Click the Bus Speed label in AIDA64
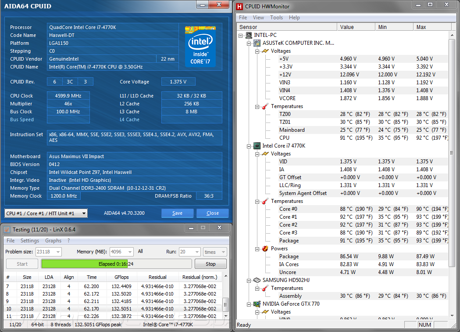 (22, 119)
